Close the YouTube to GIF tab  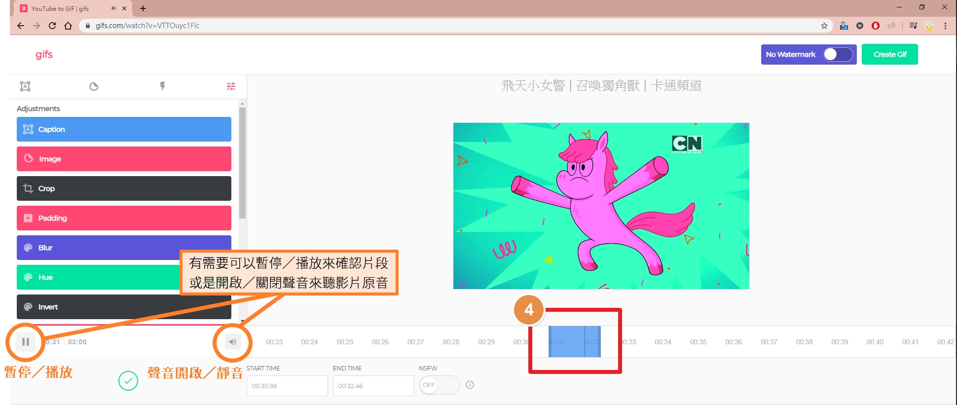point(124,8)
